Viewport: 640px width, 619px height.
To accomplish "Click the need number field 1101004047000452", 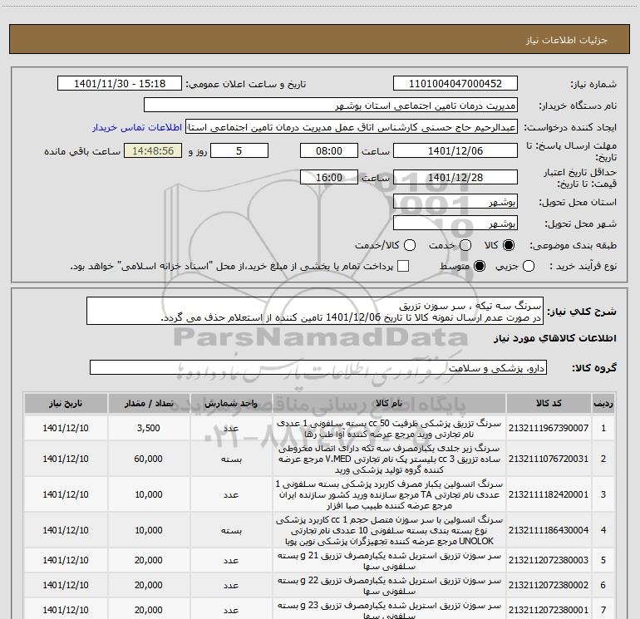I will [455, 84].
